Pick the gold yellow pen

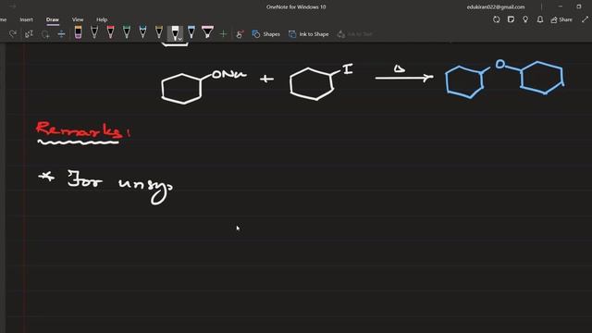159,32
